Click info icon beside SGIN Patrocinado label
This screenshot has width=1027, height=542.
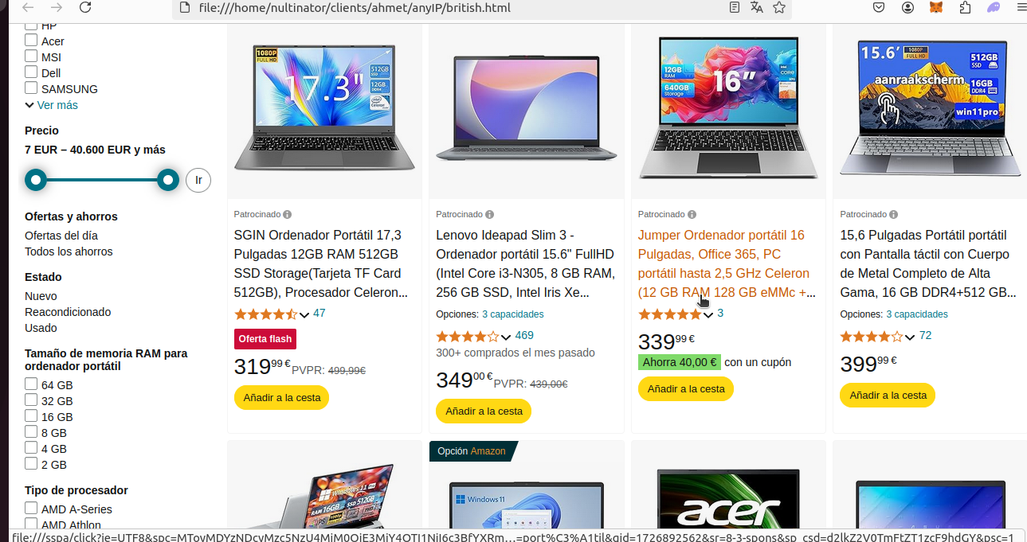pos(288,214)
